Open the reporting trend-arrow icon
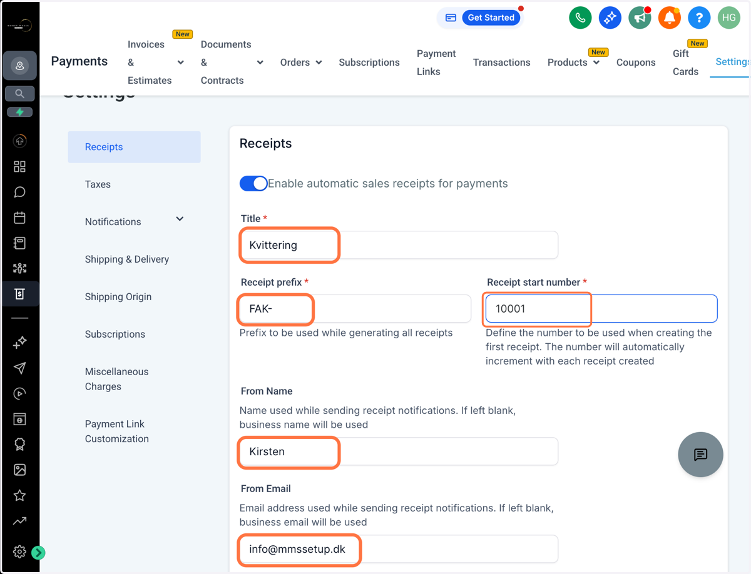This screenshot has width=751, height=574. [19, 521]
